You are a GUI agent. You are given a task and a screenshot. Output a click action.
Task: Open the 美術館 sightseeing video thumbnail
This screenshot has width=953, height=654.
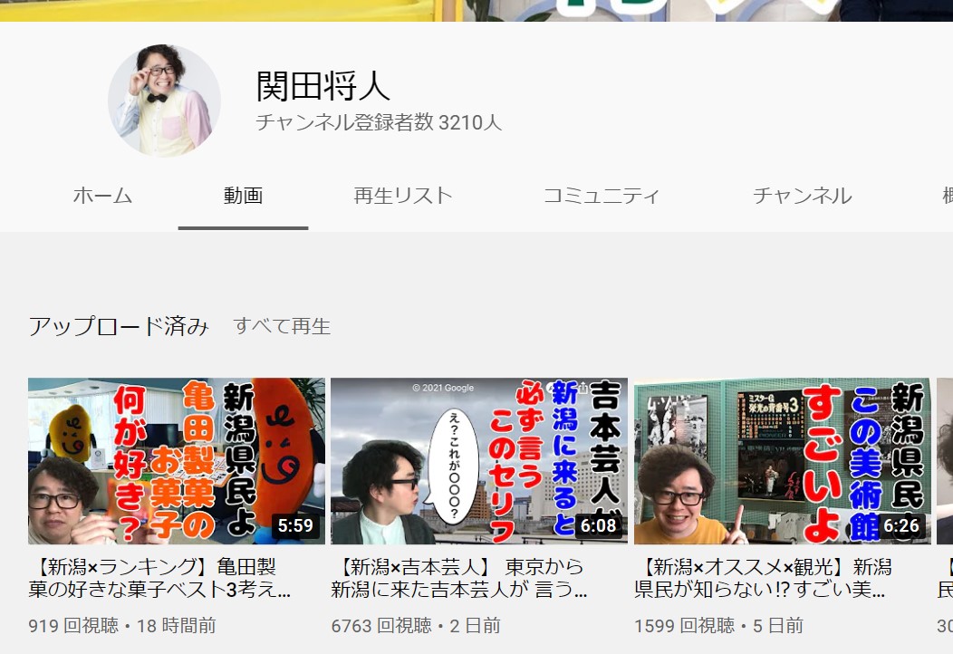tap(782, 461)
